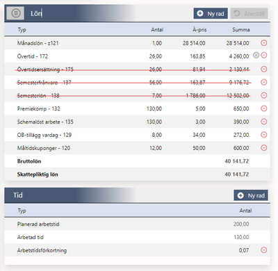
Task: Click the Semesterfrånvaro - 137 struck-through row
Action: [x=137, y=82]
